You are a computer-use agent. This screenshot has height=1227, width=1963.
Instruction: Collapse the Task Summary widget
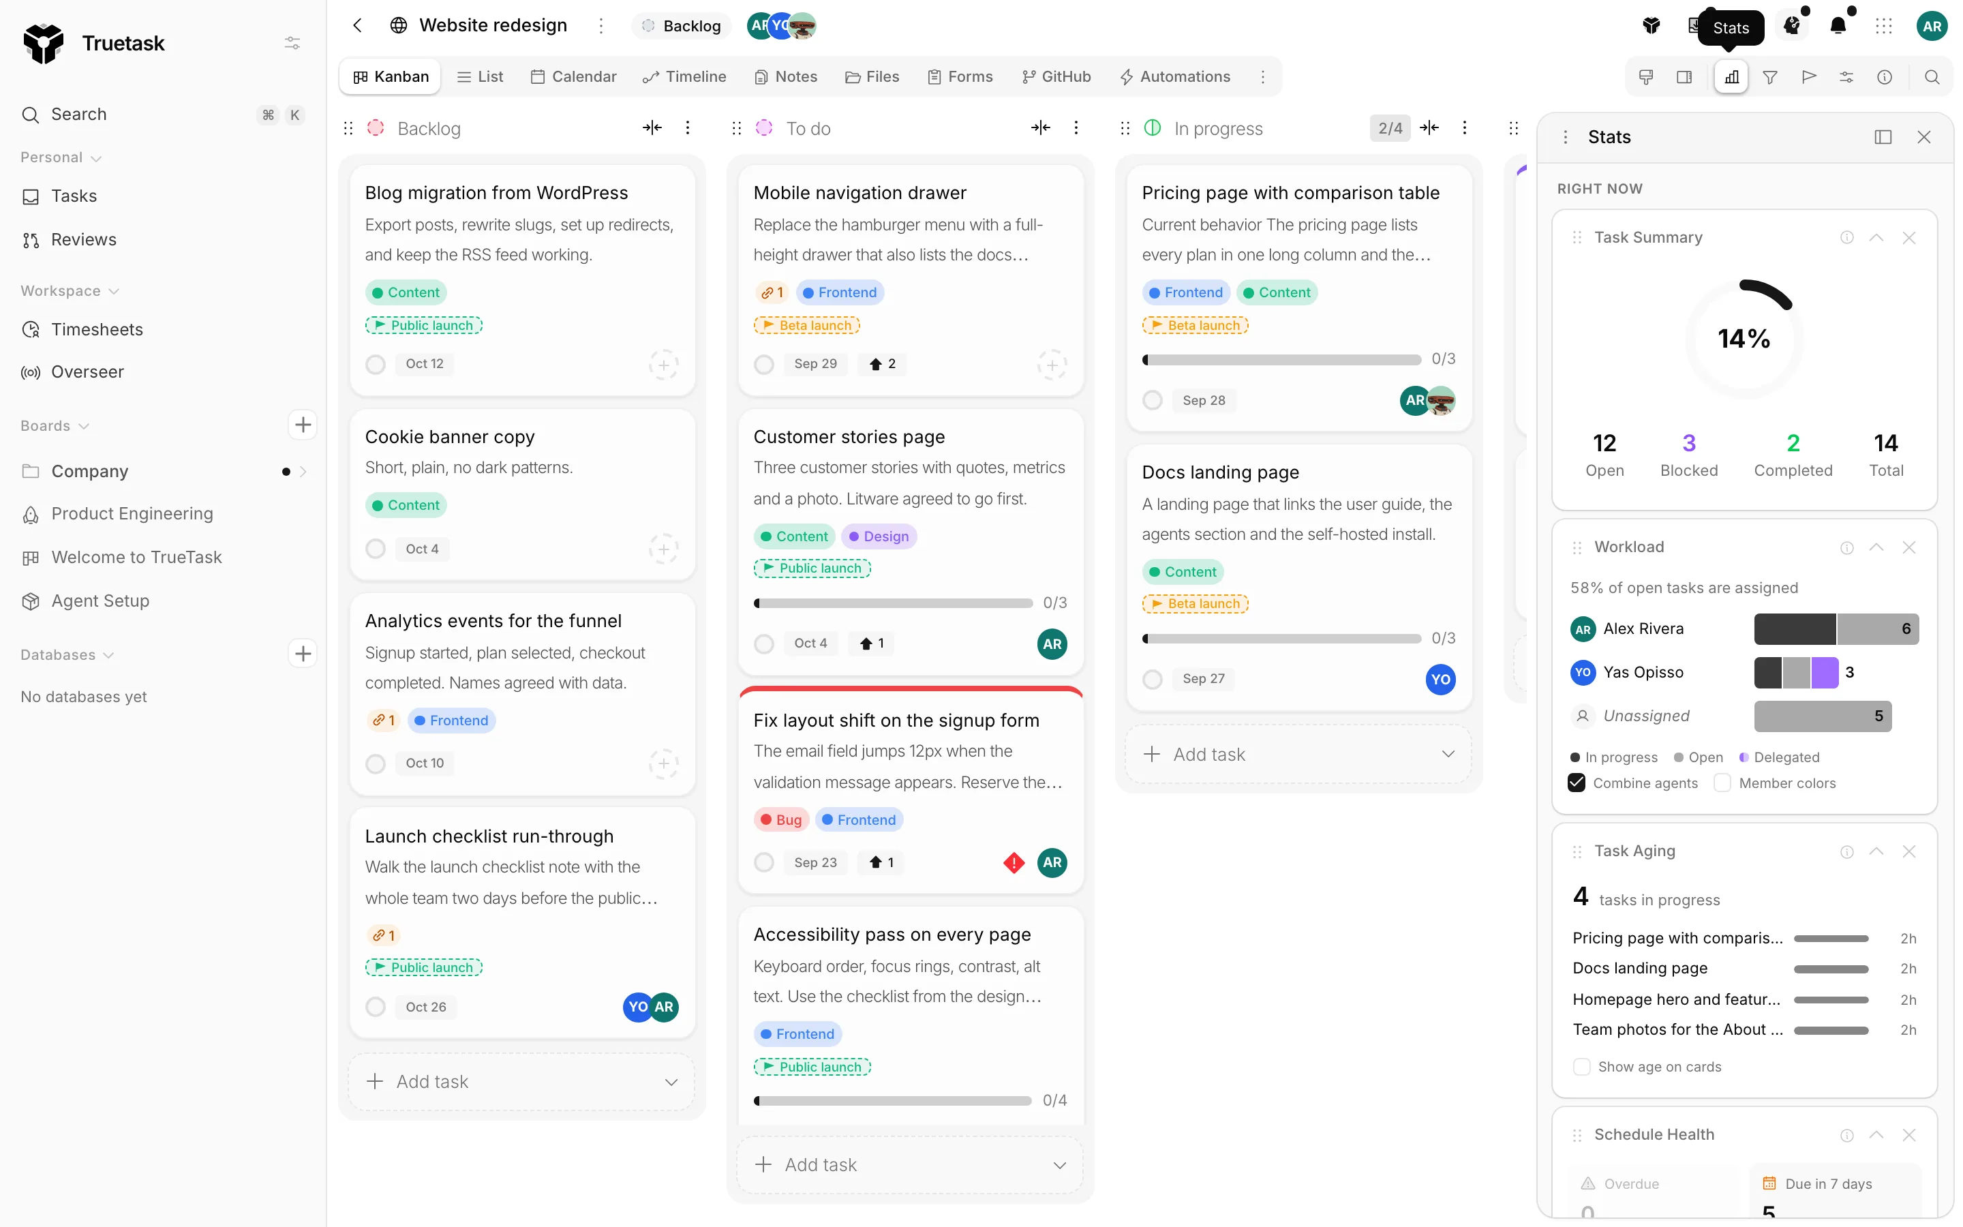point(1876,238)
